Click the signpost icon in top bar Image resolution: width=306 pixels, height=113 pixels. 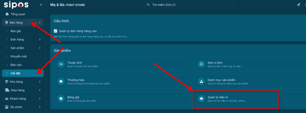point(299,5)
